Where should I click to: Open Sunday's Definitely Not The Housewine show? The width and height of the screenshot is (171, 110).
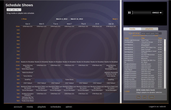(28, 98)
